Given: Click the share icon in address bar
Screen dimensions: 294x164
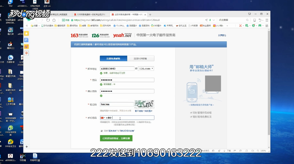Looking at the screenshot, I should click(x=206, y=20).
